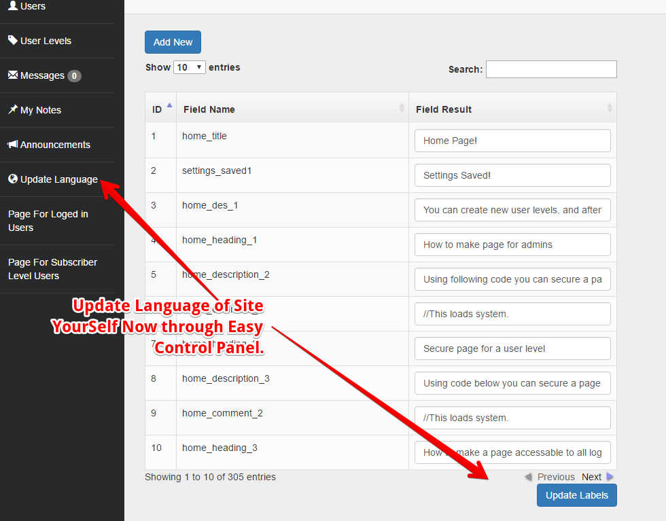Open the Show entries count dropdown

(190, 67)
